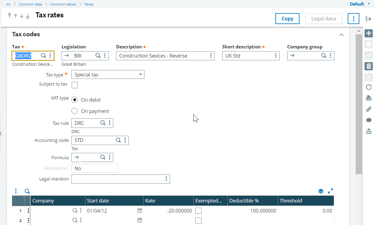Collapse the Tax codes section
This screenshot has height=225, width=374.
tap(342, 35)
